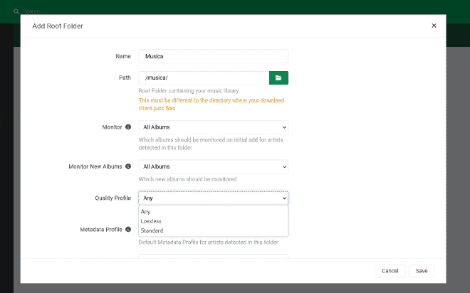Select the Any quality profile option
The image size is (470, 293).
(213, 212)
